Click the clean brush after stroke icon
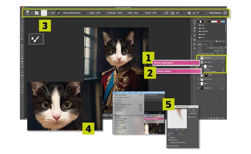The width and height of the screenshot is (251, 154). [59, 13]
